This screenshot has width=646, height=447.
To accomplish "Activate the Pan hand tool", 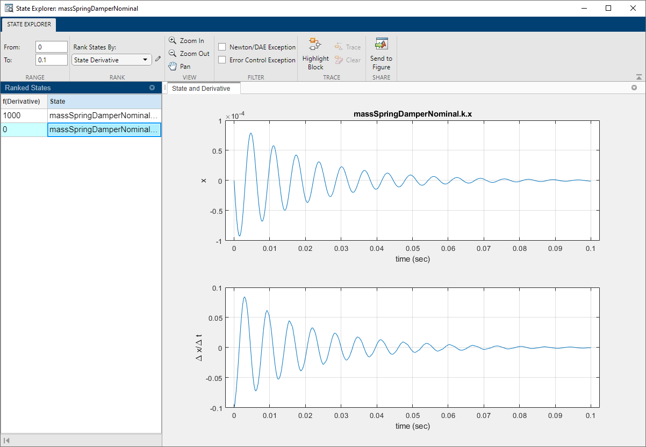I will coord(179,67).
